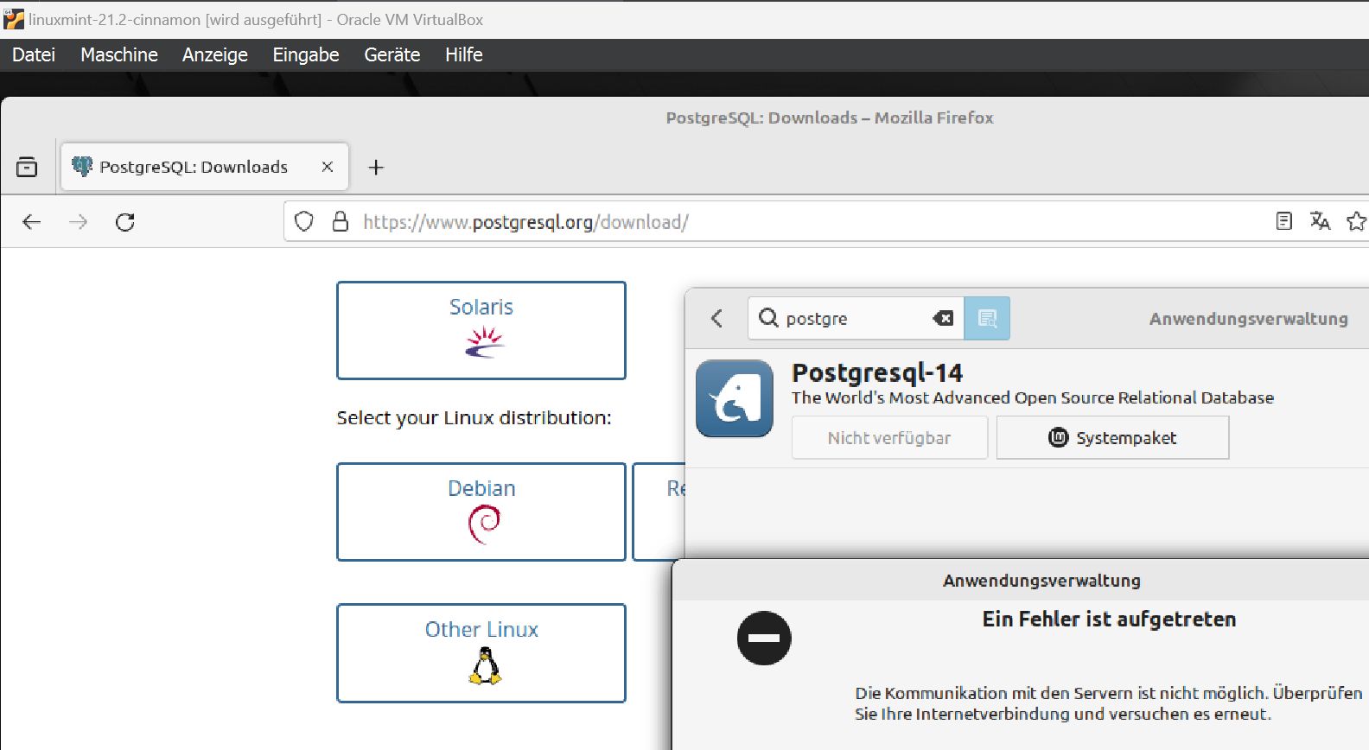The image size is (1369, 750).
Task: Go back in the Anwendungsverwaltung window
Action: [x=716, y=318]
